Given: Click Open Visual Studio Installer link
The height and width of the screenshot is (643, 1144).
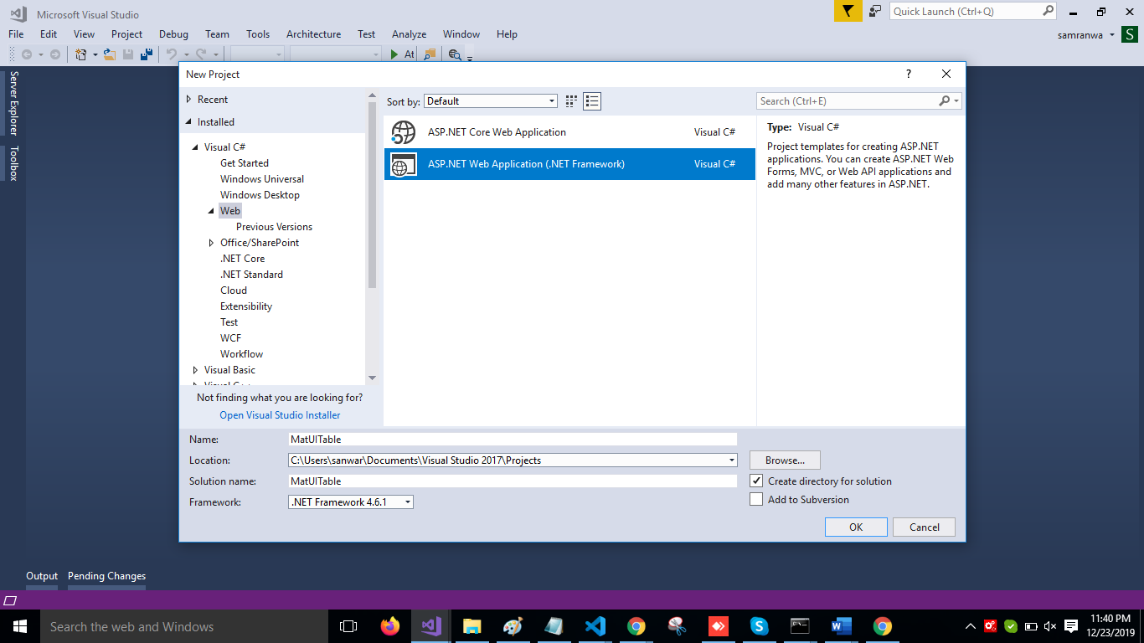Looking at the screenshot, I should pos(280,415).
